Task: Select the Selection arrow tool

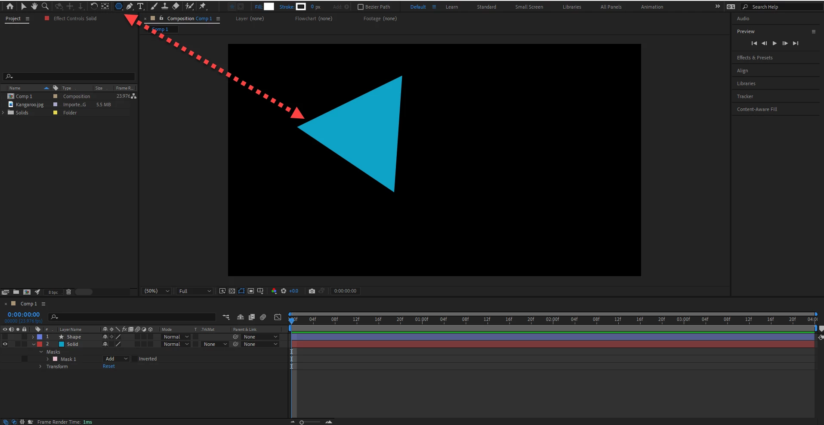Action: tap(23, 6)
